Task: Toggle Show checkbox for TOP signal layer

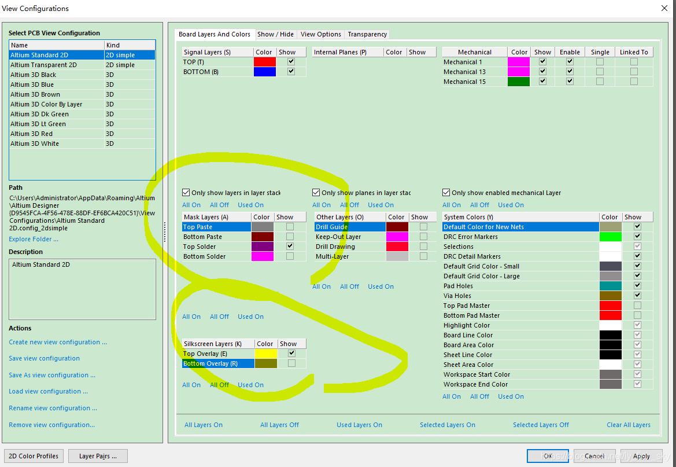Action: click(291, 62)
